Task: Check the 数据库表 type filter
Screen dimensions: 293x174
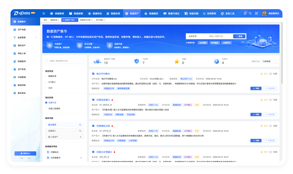Action: tap(46, 76)
